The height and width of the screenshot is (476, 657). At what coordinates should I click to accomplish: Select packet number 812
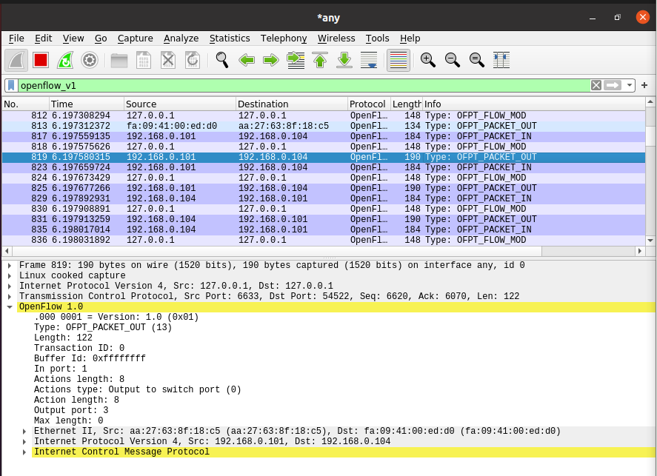point(324,115)
